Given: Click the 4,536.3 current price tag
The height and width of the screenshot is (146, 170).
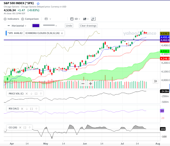Looking at the screenshot, I should (x=165, y=33).
